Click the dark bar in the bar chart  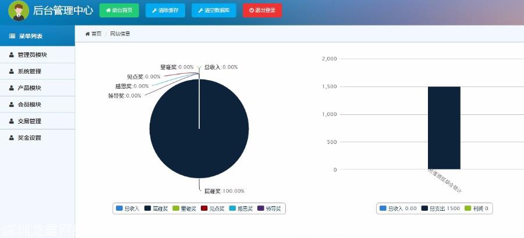(x=444, y=128)
